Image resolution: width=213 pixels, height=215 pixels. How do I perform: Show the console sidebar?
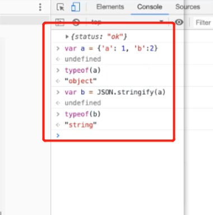(x=59, y=22)
